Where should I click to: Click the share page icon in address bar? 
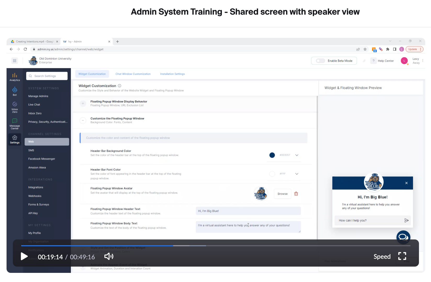pyautogui.click(x=358, y=49)
